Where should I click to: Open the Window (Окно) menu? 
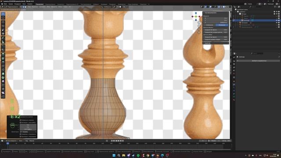(x=24, y=4)
